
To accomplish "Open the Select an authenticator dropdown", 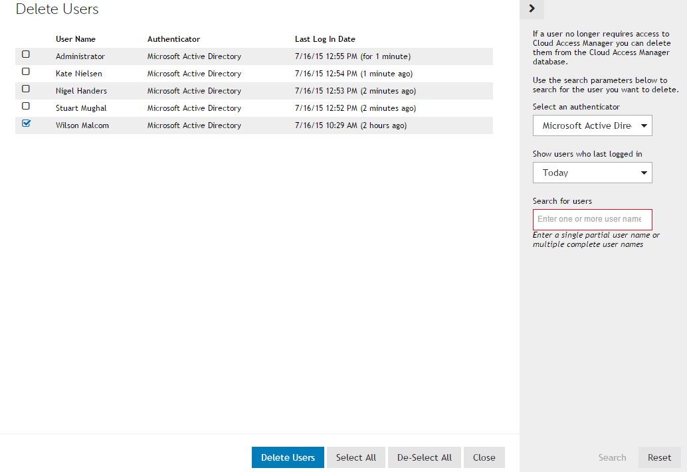I will 592,125.
